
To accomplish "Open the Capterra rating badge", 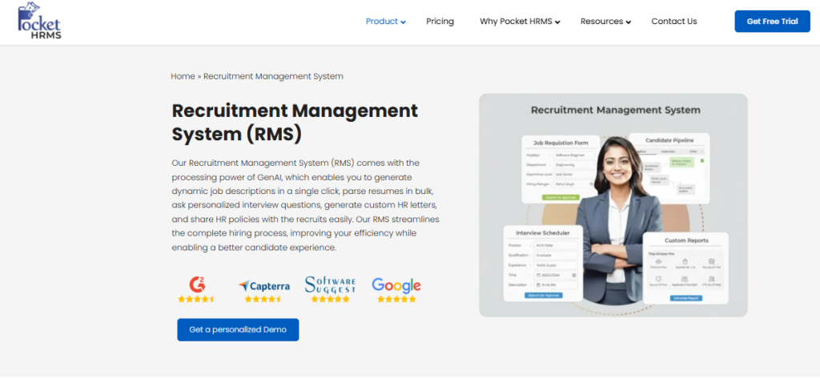I will pyautogui.click(x=263, y=292).
